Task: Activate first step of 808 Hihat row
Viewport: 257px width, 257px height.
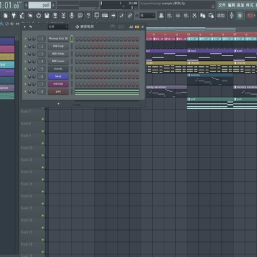Action: coord(77,54)
